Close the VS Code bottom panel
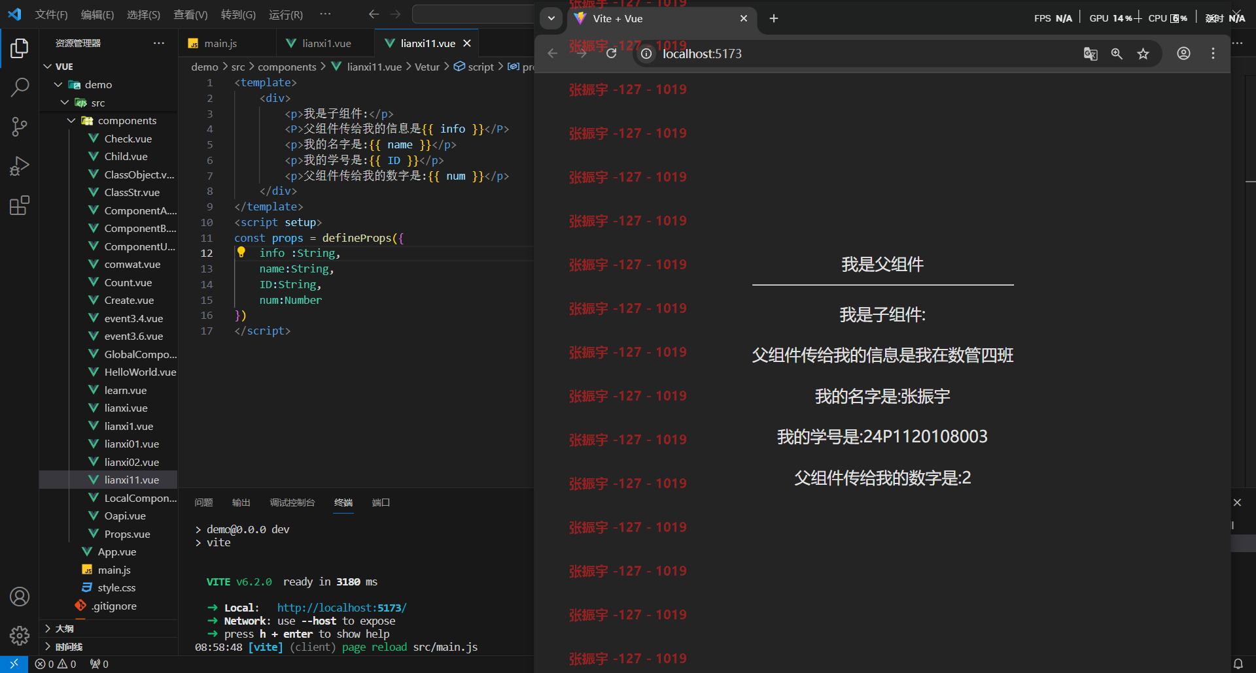This screenshot has height=673, width=1256. tap(1237, 502)
